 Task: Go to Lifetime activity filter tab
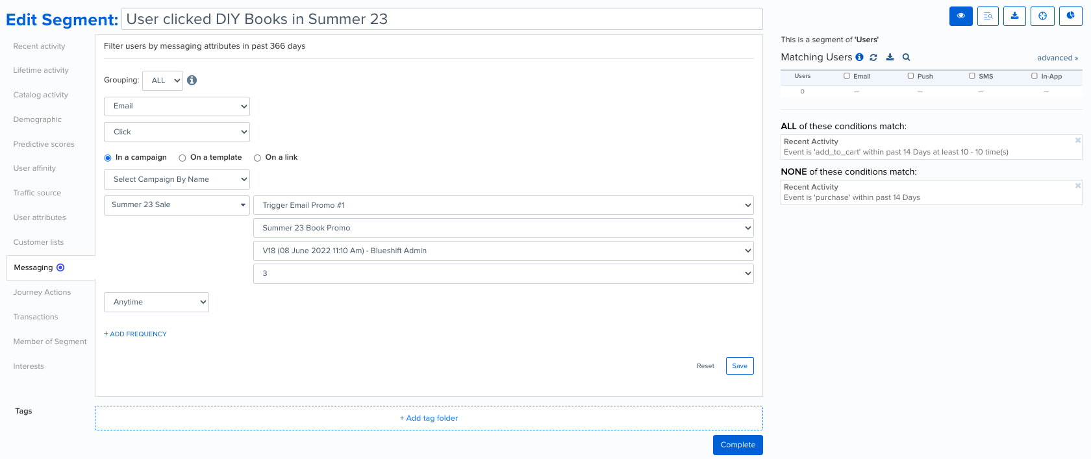(41, 70)
